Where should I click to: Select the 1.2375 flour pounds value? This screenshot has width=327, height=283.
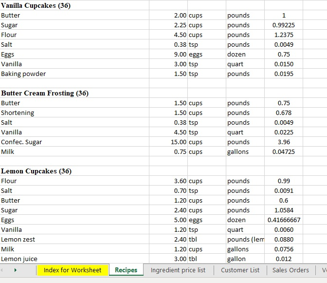pyautogui.click(x=284, y=35)
